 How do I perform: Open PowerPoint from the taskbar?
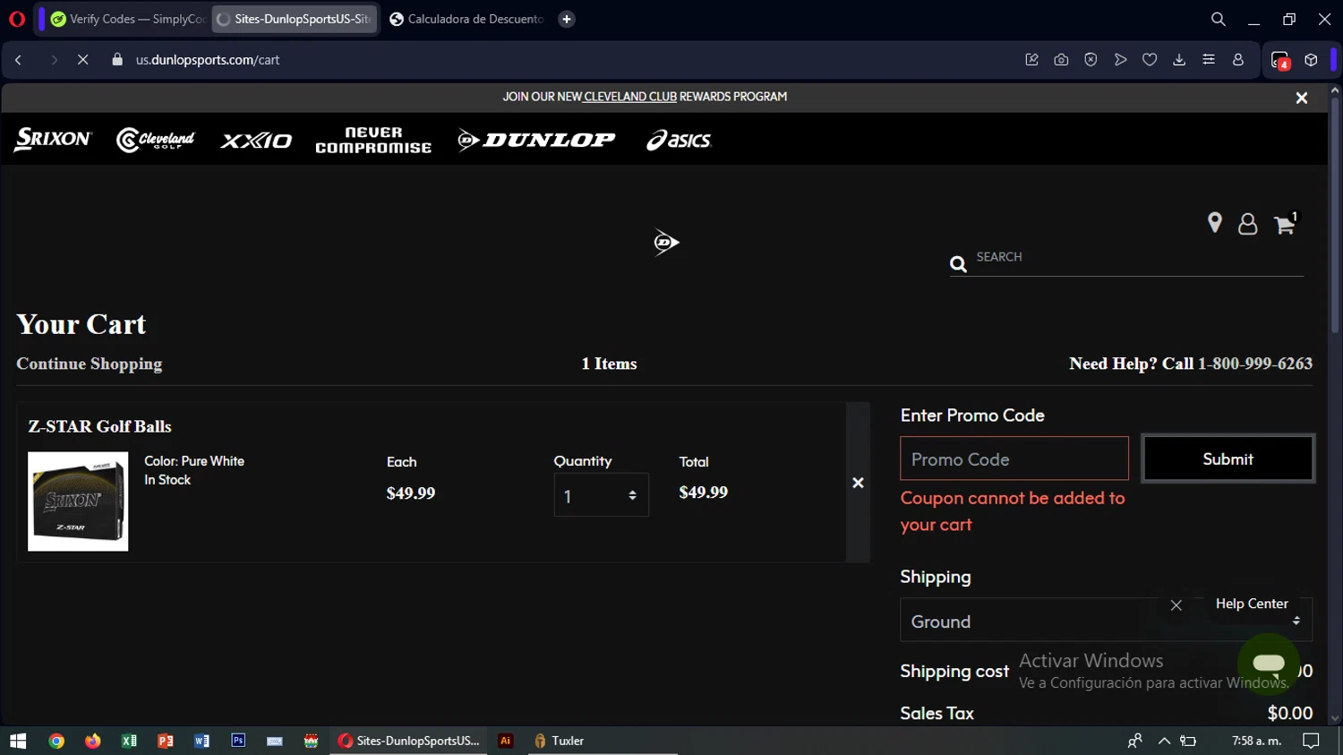pos(166,741)
